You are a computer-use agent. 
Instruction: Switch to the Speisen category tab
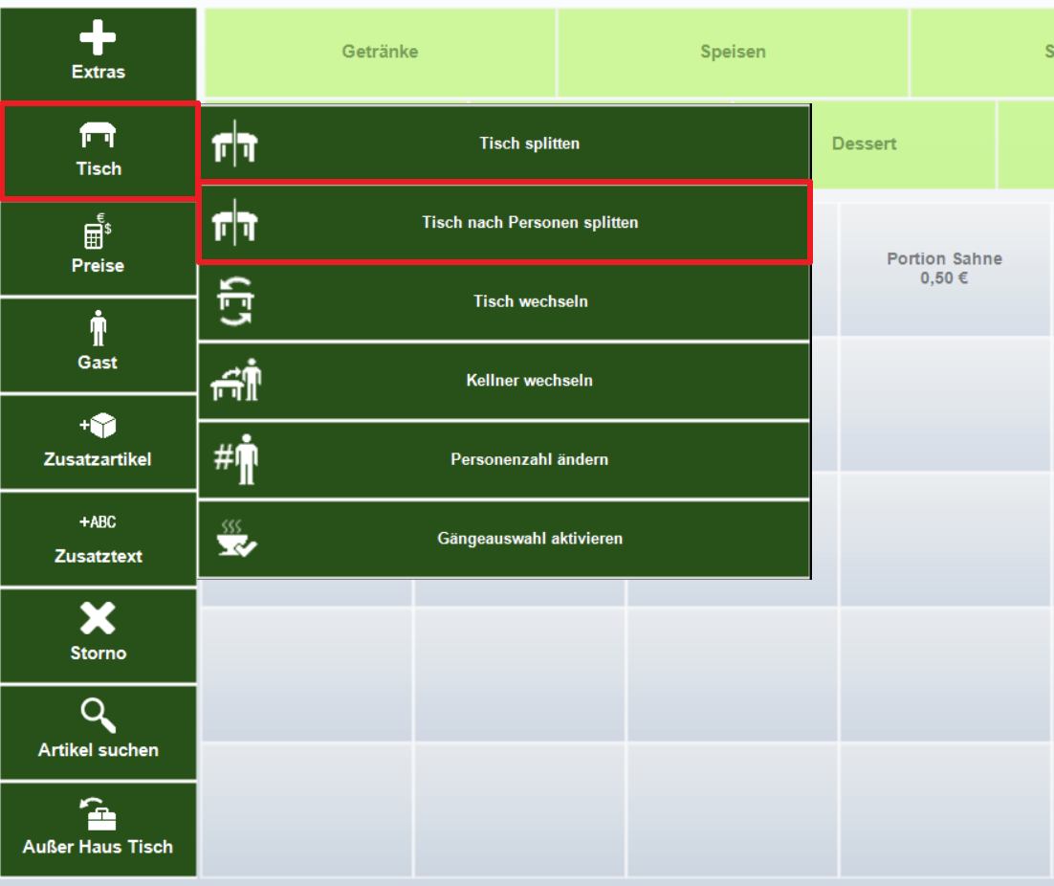point(733,52)
